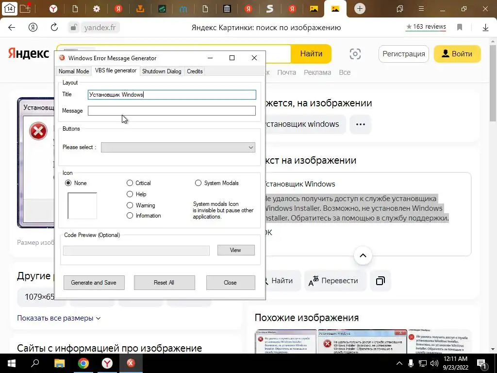
Task: Switch to the S logo browser tab
Action: tap(270, 9)
